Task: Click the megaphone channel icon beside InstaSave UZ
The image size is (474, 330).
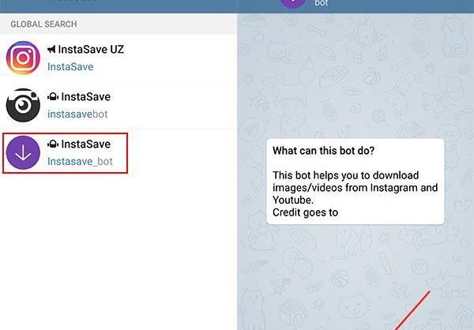Action: 51,49
